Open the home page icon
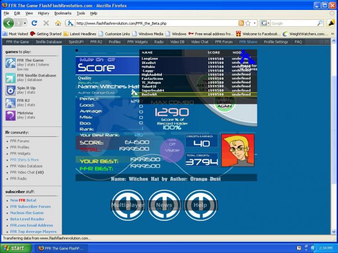Image resolution: width=338 pixels, height=253 pixels. click(x=58, y=23)
